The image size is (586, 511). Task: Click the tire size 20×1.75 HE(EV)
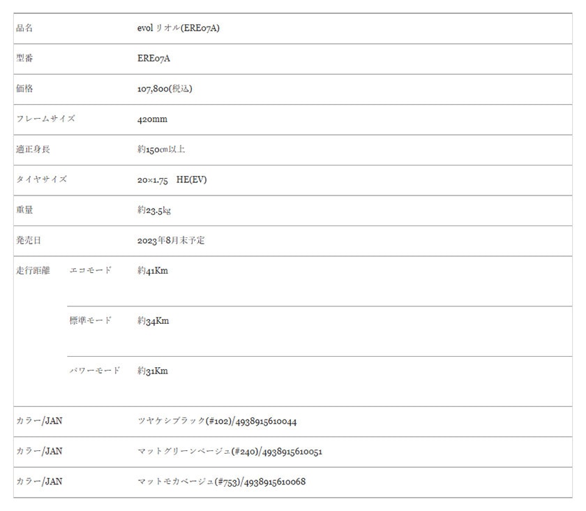(172, 179)
